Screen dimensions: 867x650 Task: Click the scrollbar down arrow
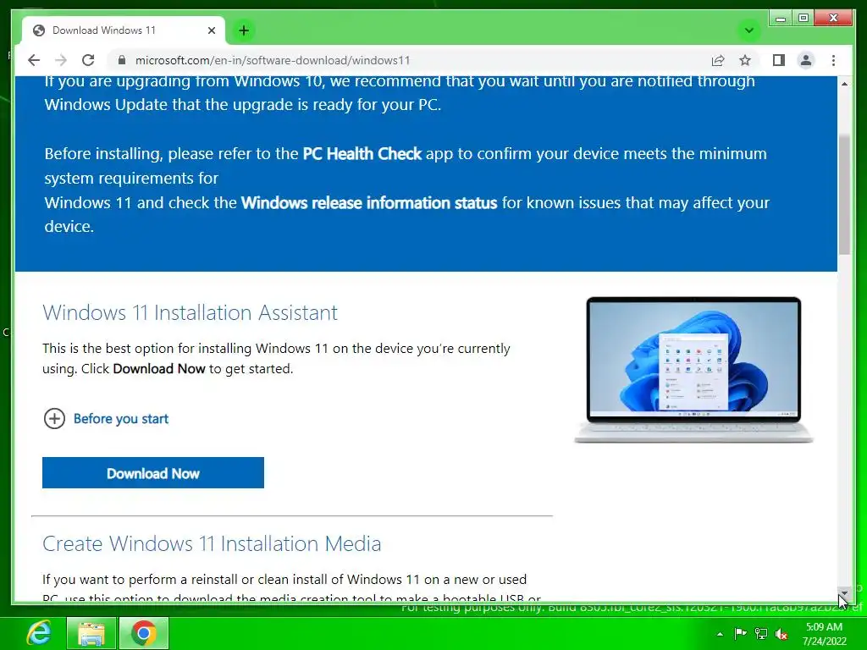point(844,593)
